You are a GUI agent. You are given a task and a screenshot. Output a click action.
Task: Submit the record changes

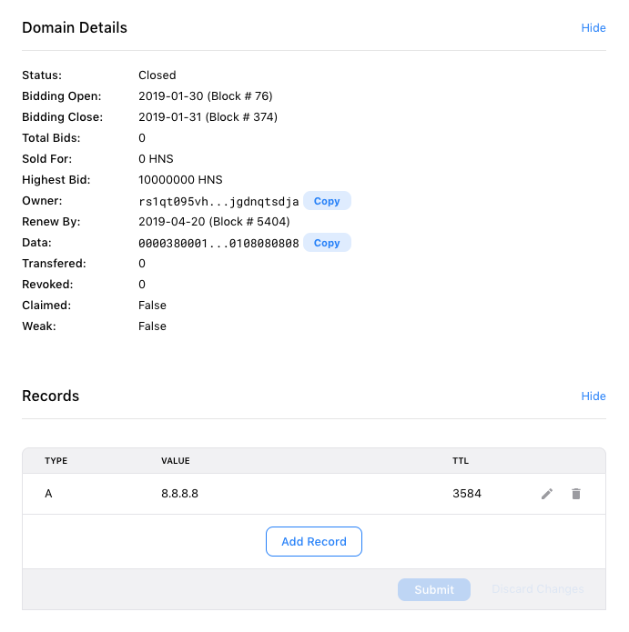[x=434, y=589]
